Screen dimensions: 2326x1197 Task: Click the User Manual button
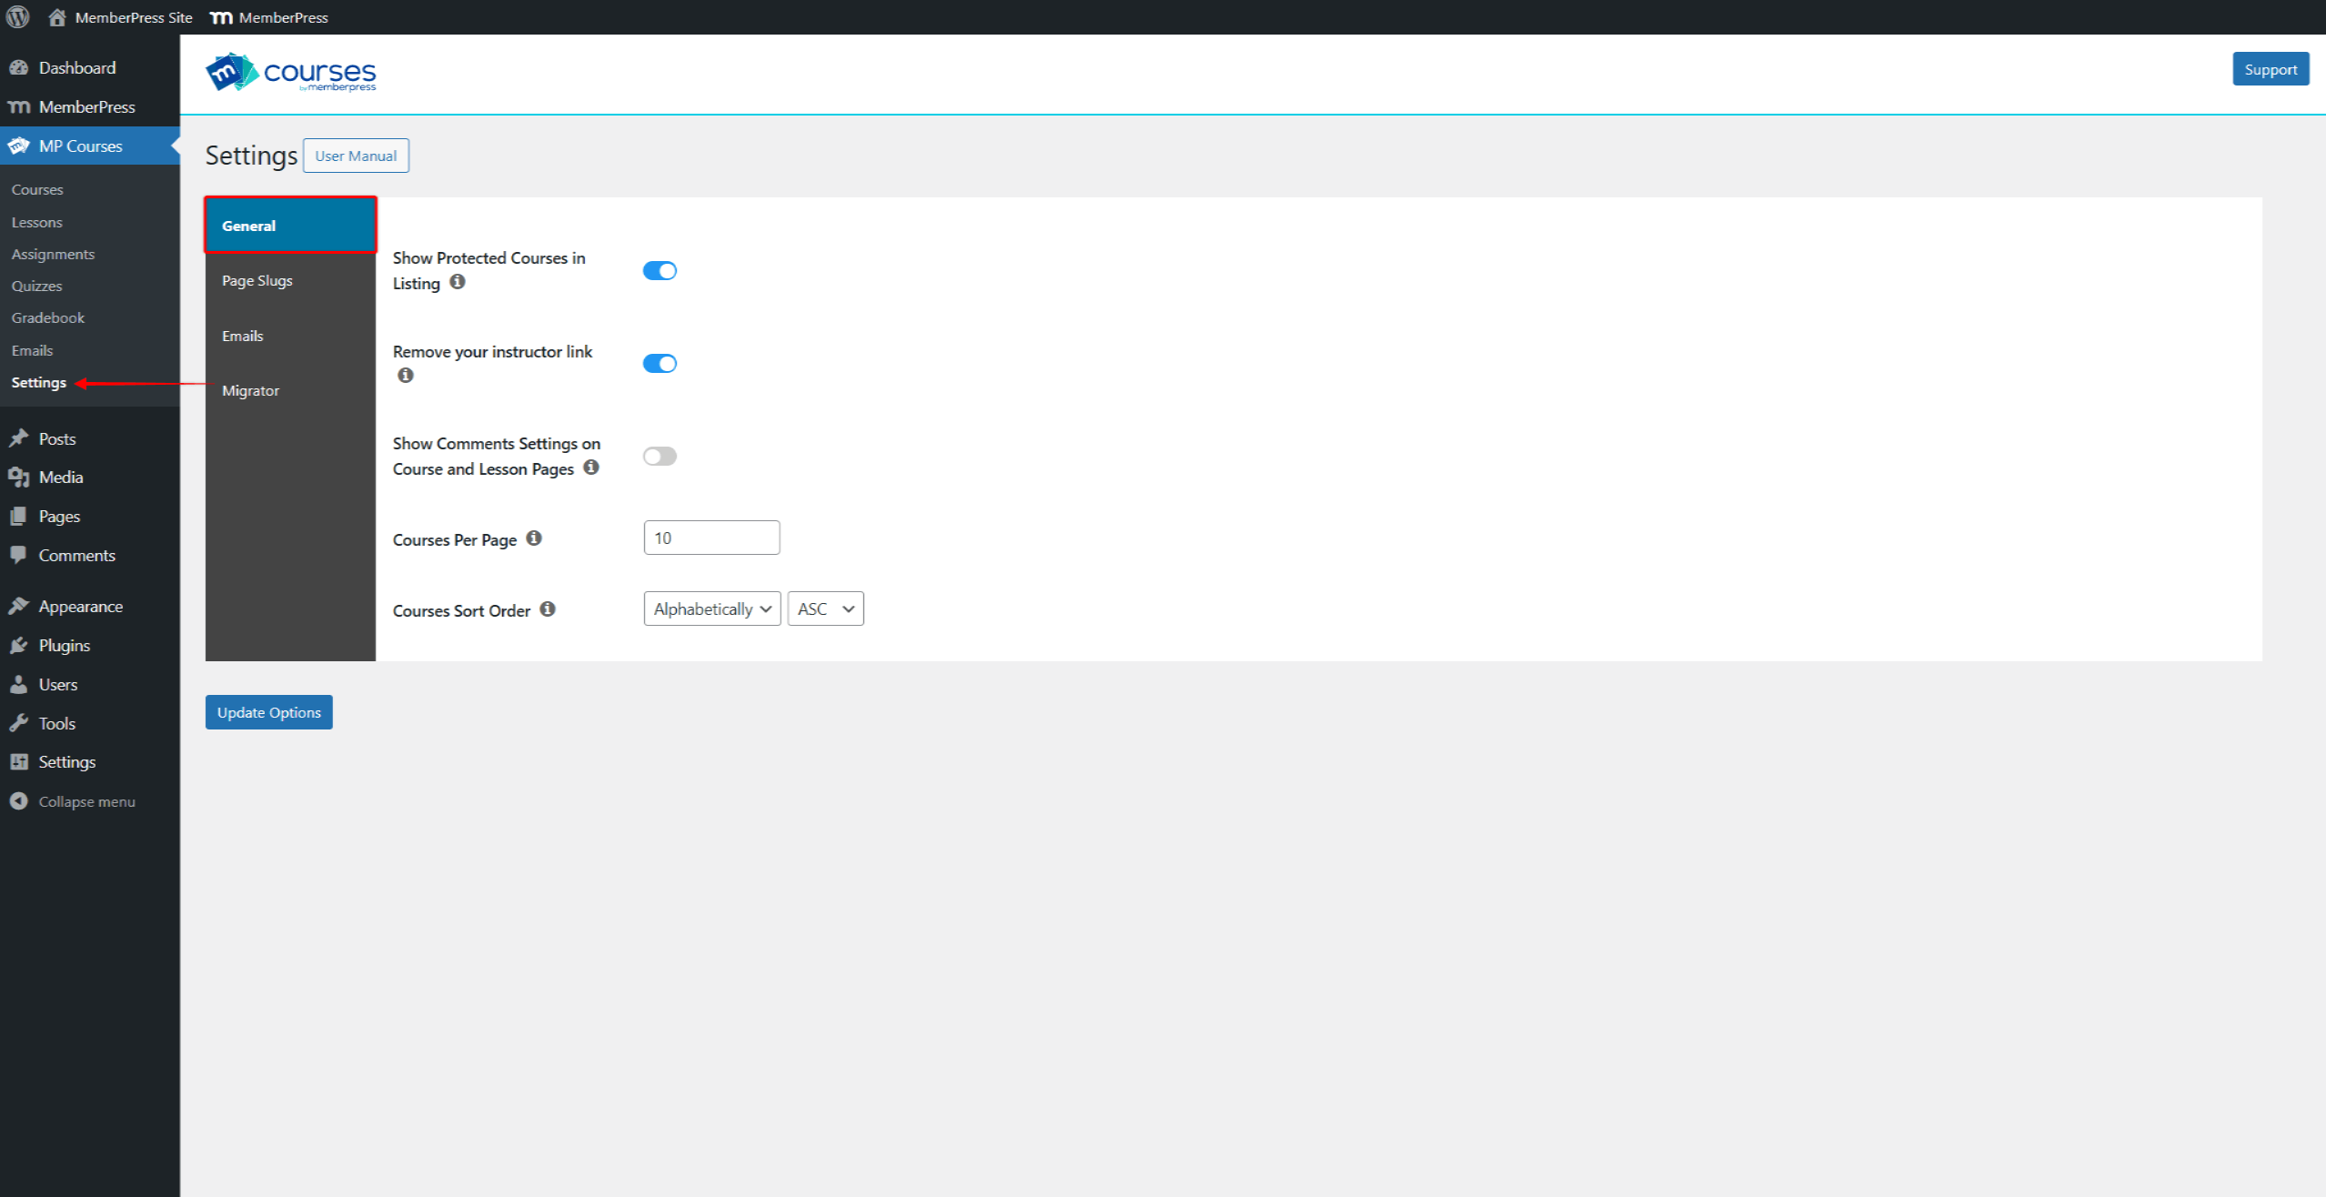(x=357, y=156)
